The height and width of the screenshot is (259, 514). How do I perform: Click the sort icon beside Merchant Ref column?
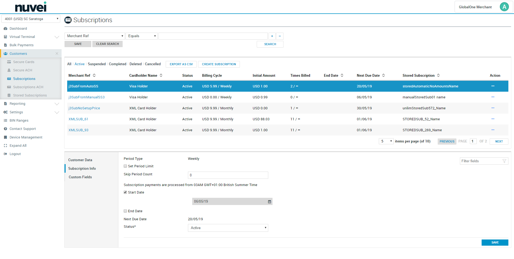coord(94,75)
